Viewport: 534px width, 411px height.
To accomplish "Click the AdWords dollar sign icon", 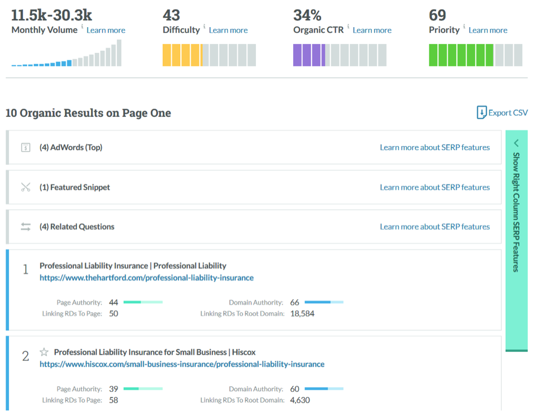I will tap(25, 147).
